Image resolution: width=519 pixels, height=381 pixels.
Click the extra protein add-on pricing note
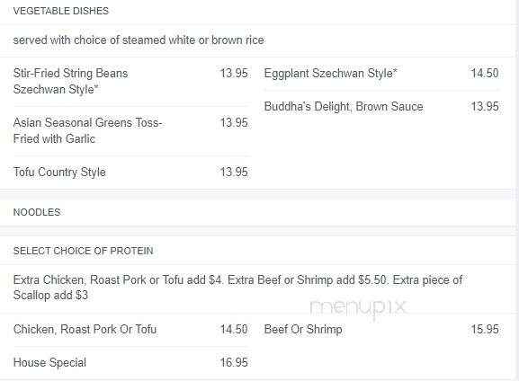pos(237,288)
